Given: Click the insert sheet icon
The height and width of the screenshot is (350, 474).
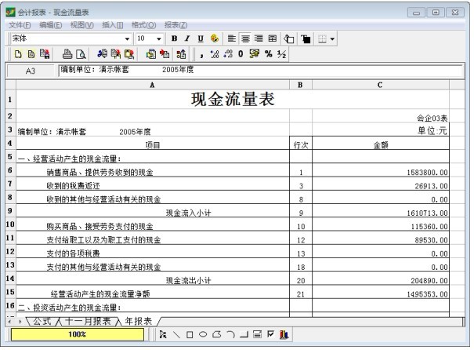Looking at the screenshot, I should (151, 54).
